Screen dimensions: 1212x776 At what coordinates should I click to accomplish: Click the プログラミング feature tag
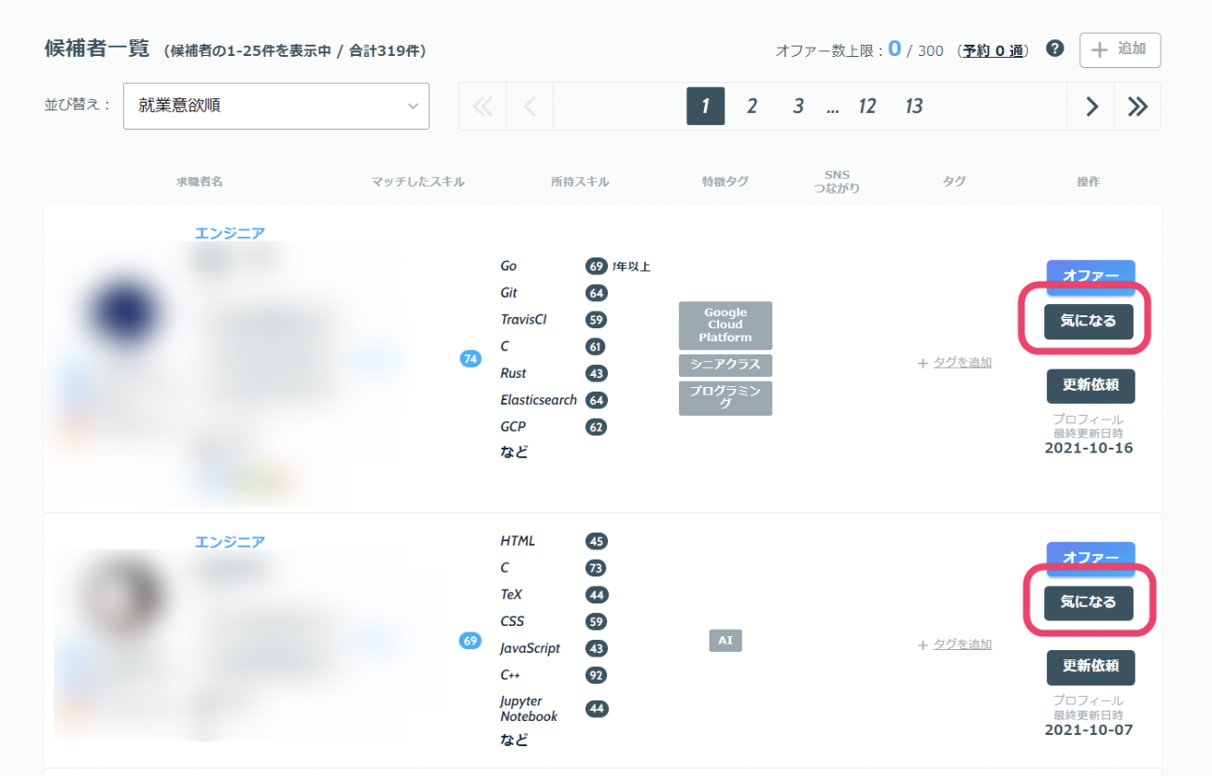click(726, 398)
